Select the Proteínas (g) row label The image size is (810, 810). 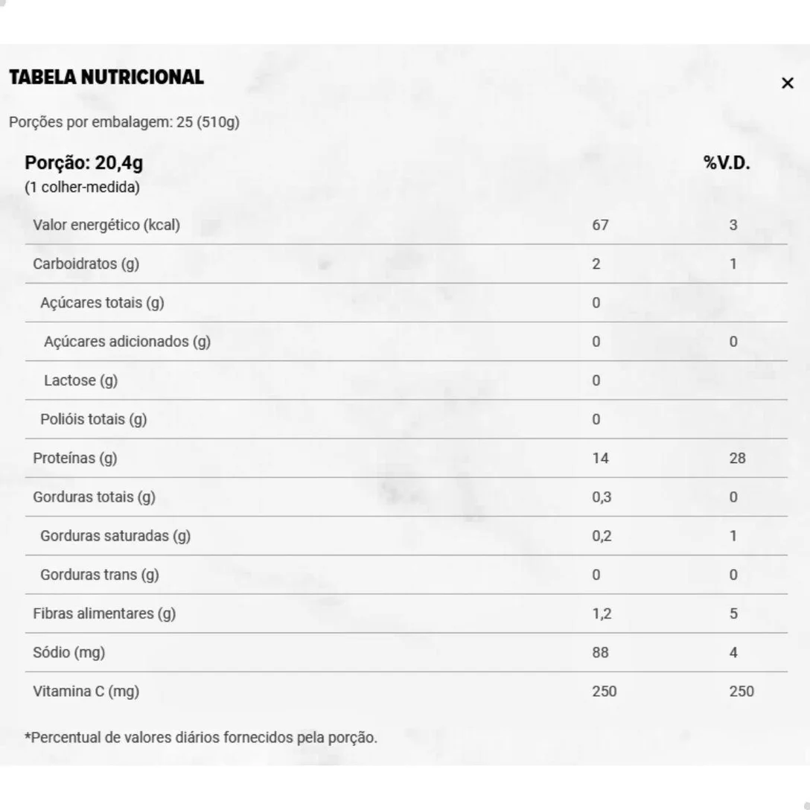75,458
